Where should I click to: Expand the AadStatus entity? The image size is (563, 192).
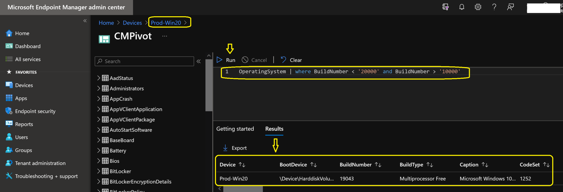pos(98,78)
